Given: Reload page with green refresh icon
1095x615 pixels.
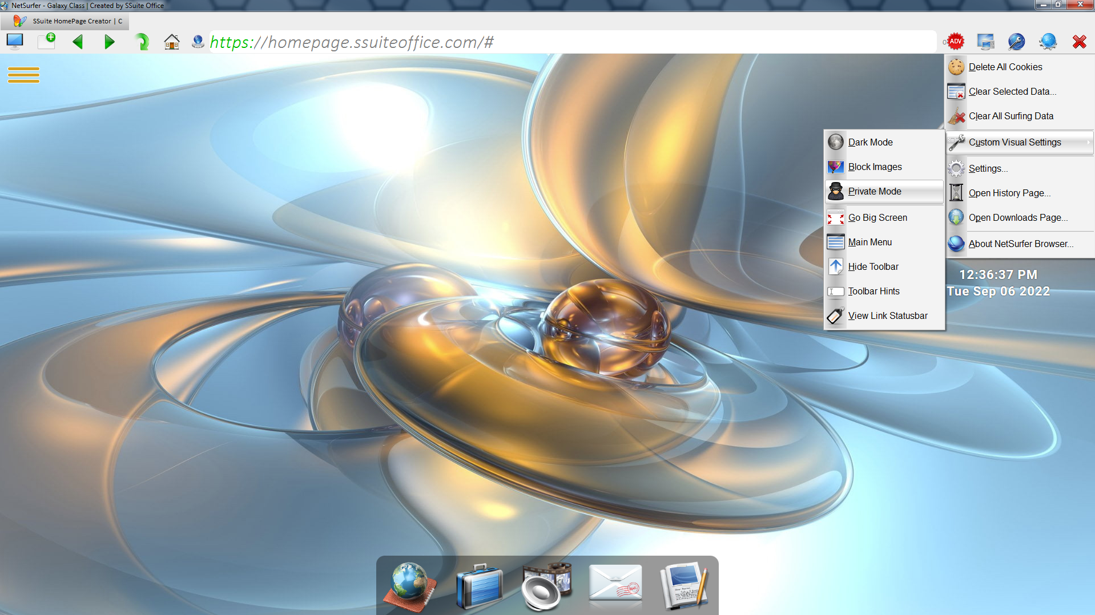Looking at the screenshot, I should point(141,42).
